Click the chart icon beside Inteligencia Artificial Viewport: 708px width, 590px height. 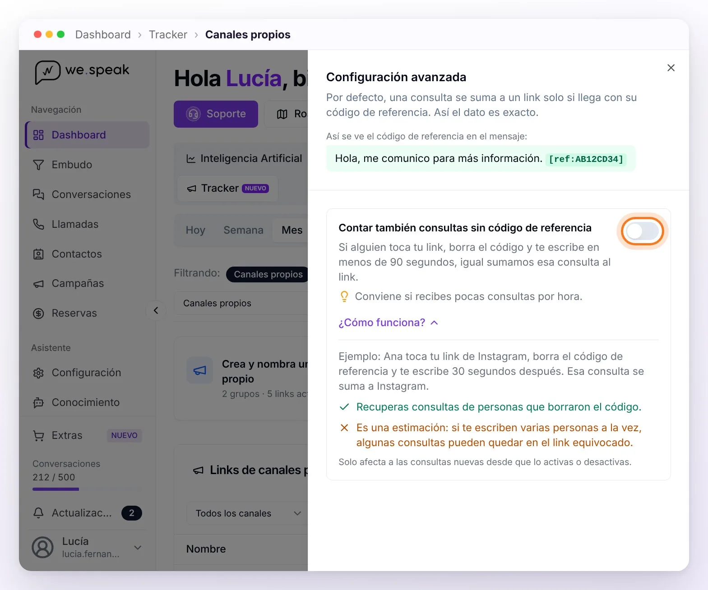(x=191, y=159)
